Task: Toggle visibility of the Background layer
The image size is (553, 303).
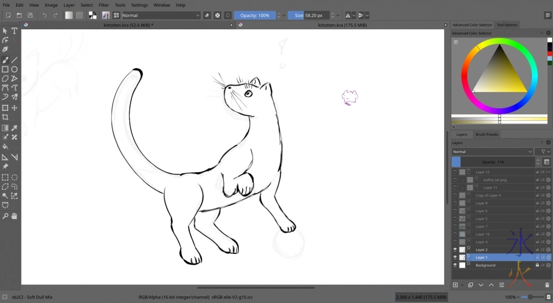Action: [455, 265]
